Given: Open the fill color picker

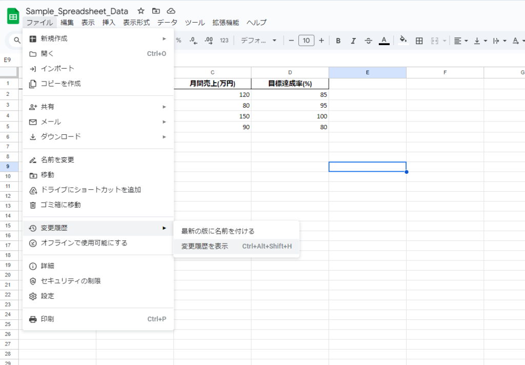Looking at the screenshot, I should click(403, 40).
